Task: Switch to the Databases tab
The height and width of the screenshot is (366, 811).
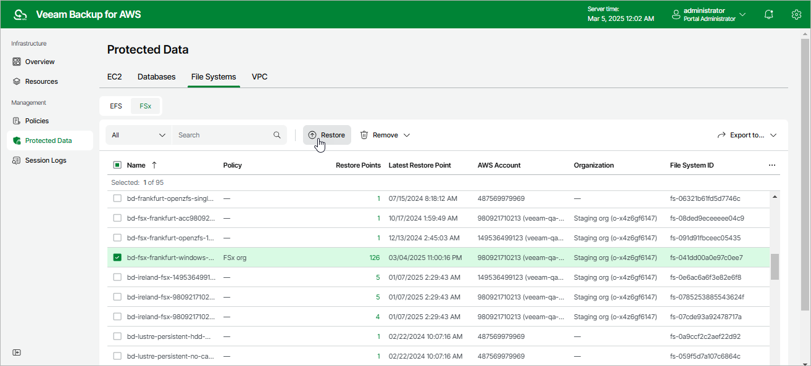Action: [x=156, y=76]
